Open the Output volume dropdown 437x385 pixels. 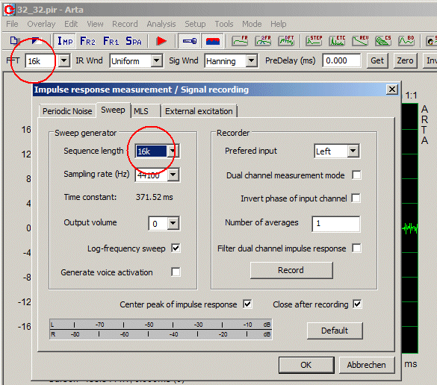[173, 223]
